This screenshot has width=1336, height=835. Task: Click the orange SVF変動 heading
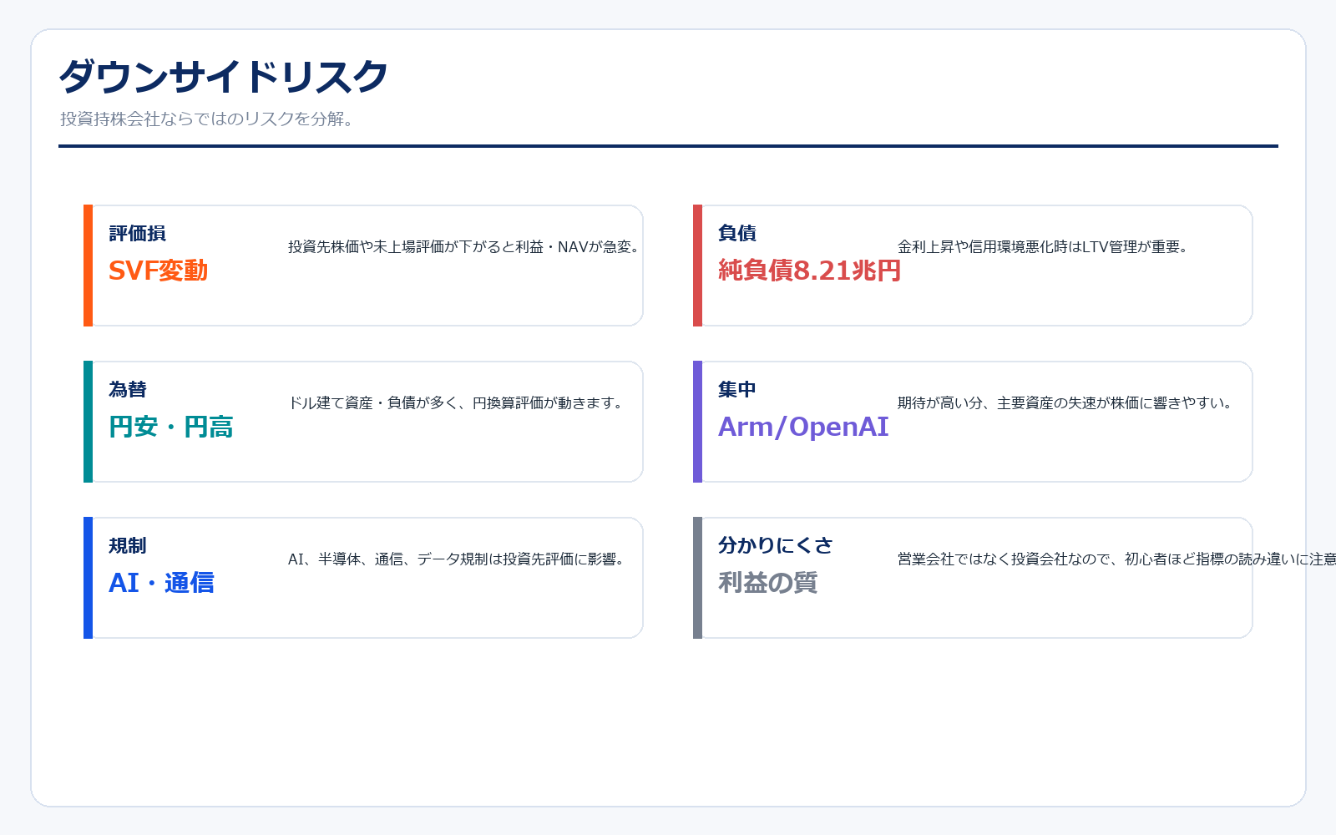pos(158,271)
